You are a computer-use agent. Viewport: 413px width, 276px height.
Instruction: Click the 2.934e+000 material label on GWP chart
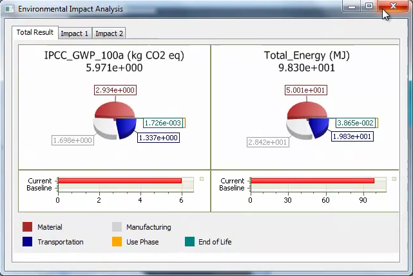pyautogui.click(x=115, y=90)
